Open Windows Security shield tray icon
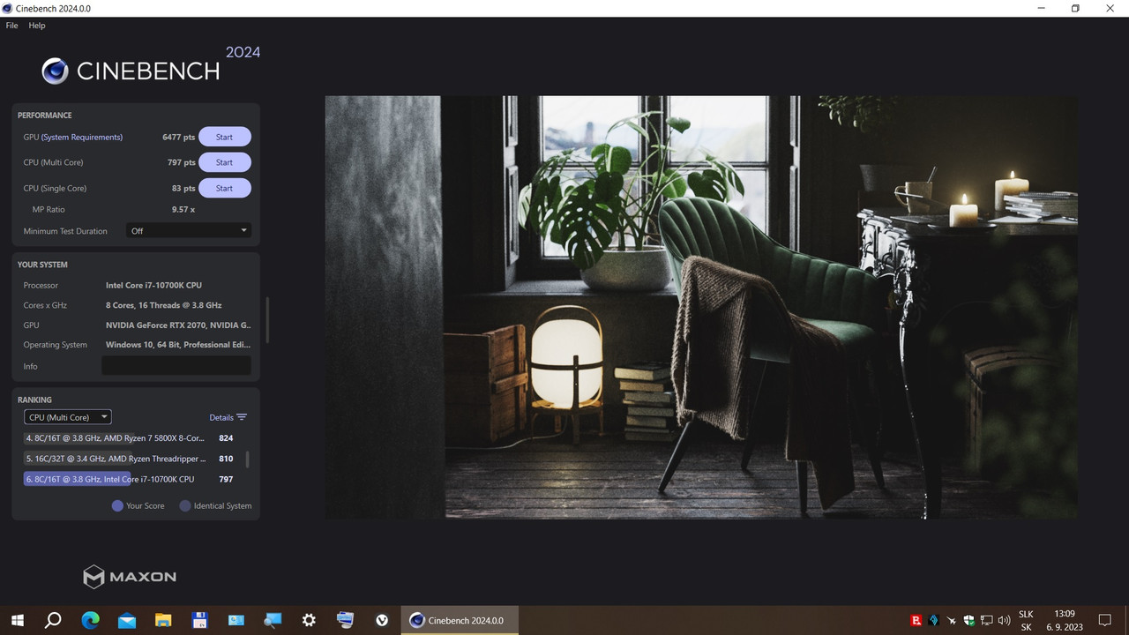 coord(969,621)
